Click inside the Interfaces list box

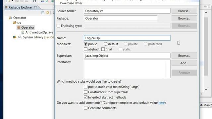pyautogui.click(x=127, y=69)
